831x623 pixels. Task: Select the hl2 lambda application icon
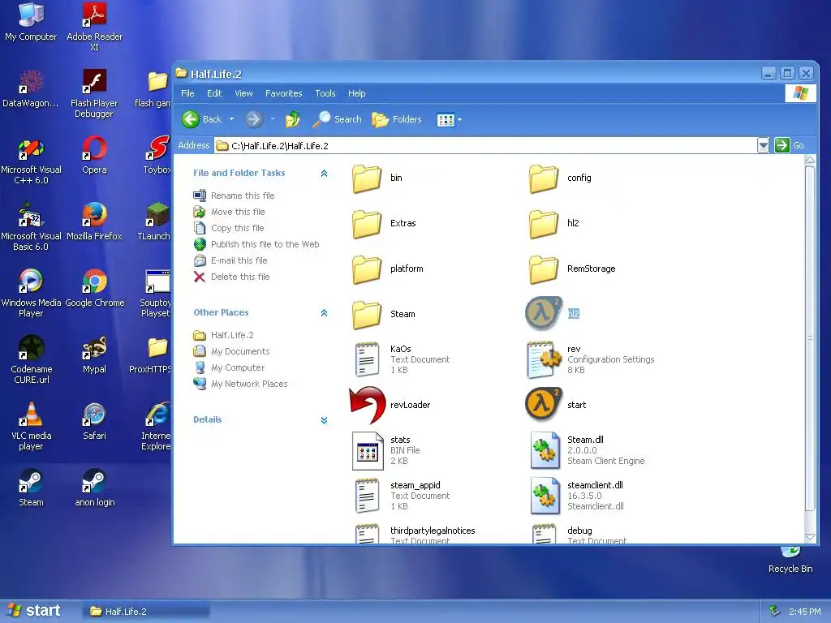point(543,314)
